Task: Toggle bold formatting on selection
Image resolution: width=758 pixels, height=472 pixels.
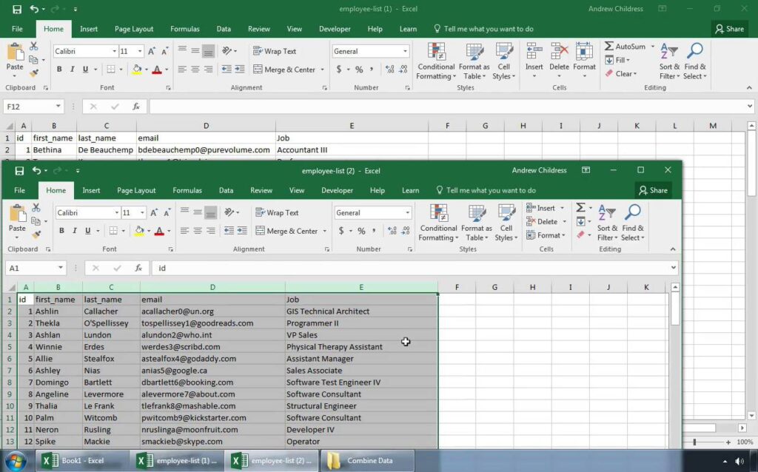Action: pos(61,231)
